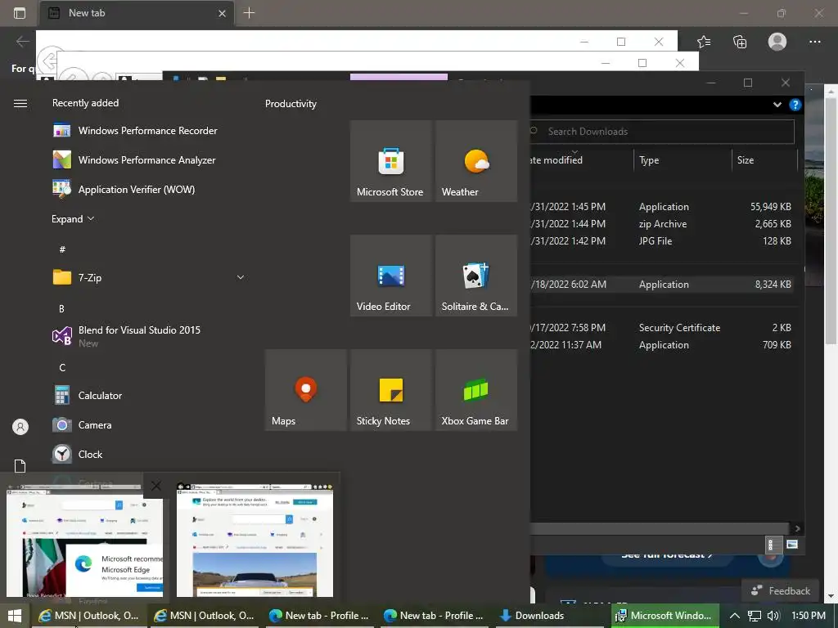Open Edge profile avatar

tap(777, 42)
